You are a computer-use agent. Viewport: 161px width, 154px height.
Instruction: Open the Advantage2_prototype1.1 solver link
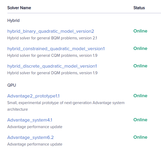[33, 96]
